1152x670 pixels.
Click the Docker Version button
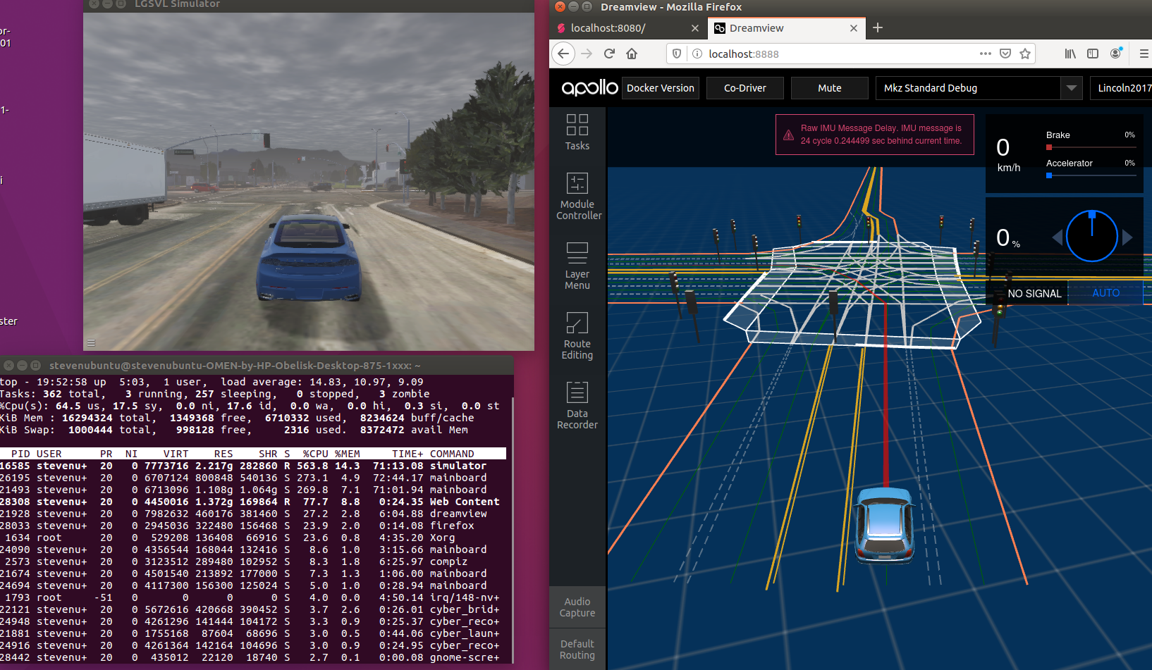(660, 87)
